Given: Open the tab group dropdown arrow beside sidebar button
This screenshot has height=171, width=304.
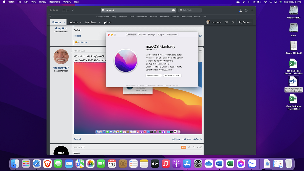Looking at the screenshot, I should 68,10.
